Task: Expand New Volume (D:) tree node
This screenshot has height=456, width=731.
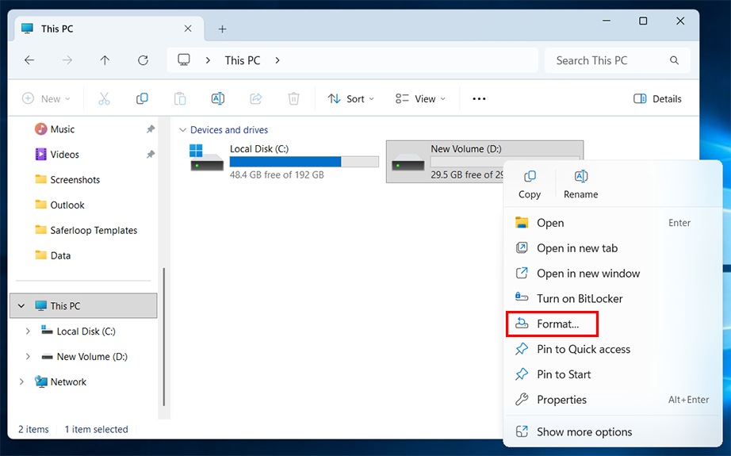Action: click(28, 356)
